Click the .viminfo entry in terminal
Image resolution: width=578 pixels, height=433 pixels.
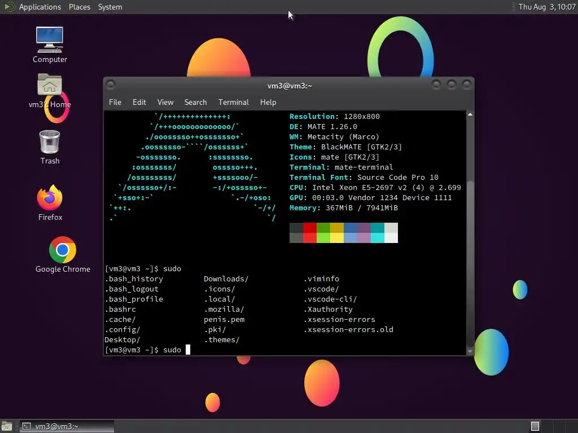(321, 279)
